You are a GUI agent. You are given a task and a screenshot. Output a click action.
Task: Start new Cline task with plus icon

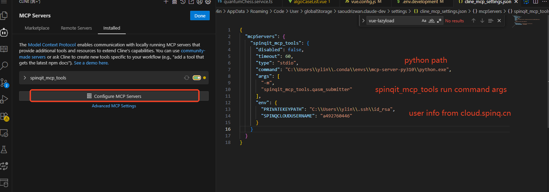pyautogui.click(x=166, y=2)
